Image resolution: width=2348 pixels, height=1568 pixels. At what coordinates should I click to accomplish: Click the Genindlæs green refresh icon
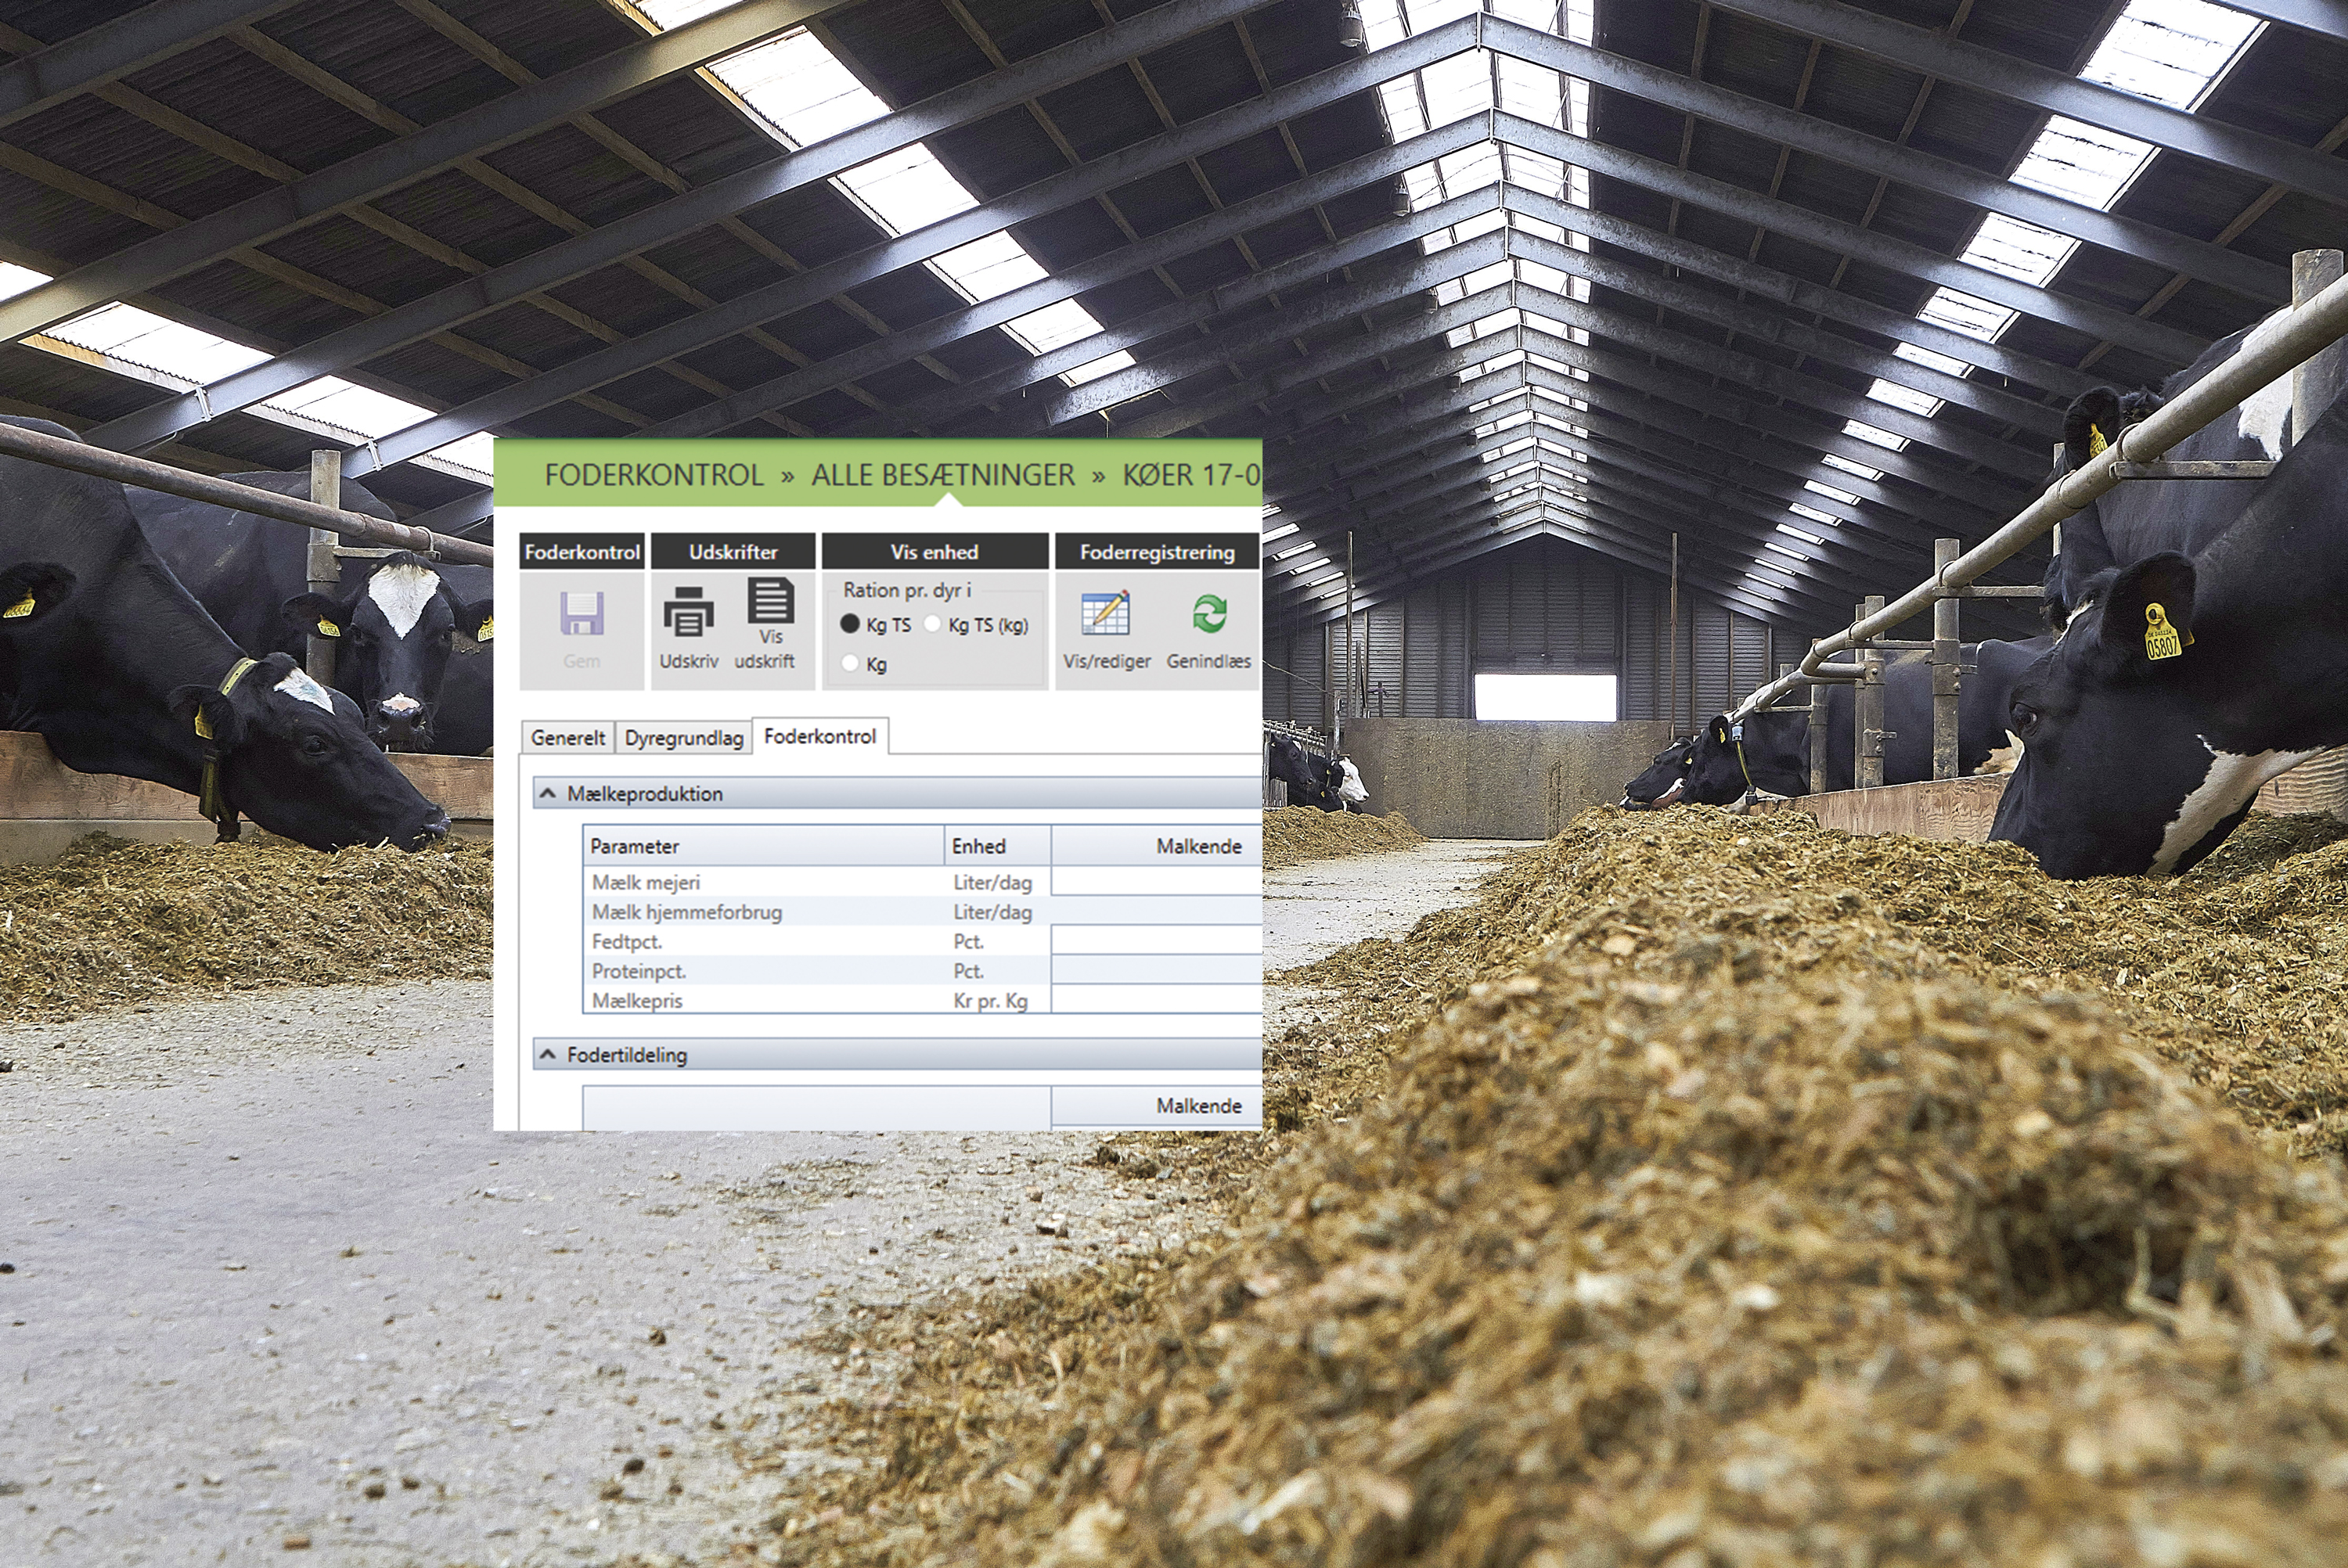1209,613
